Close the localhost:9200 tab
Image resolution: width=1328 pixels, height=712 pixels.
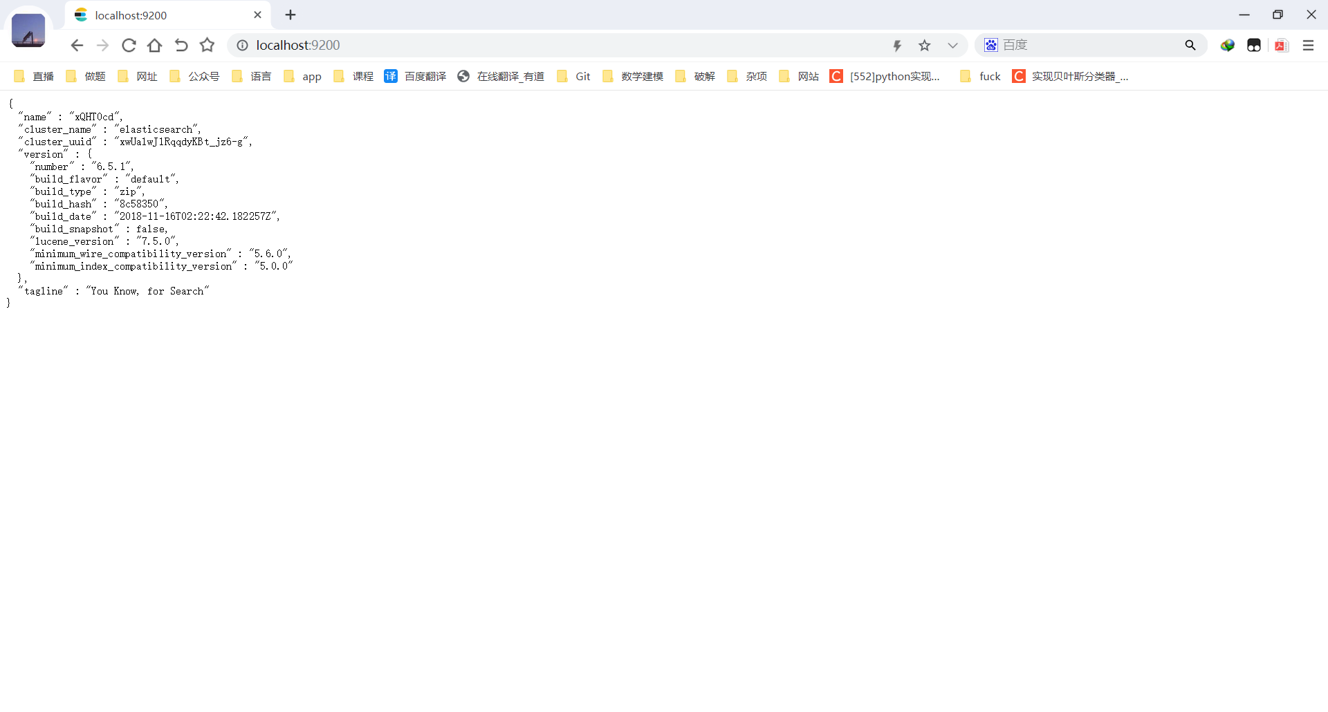coord(257,15)
